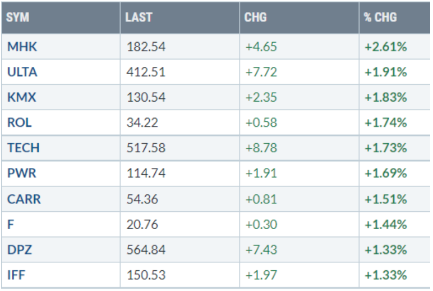Image resolution: width=433 pixels, height=291 pixels.
Task: Sort by the CHG column header
Action: click(256, 17)
